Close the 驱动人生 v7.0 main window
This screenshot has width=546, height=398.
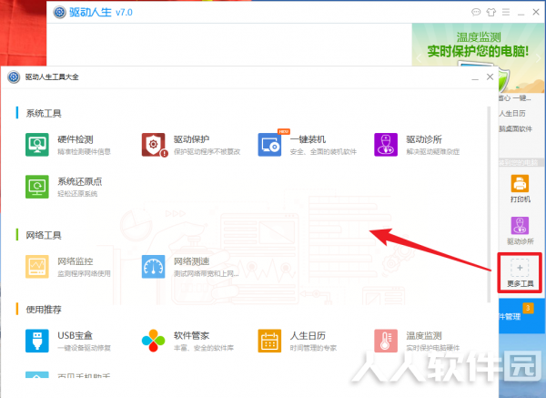[x=536, y=12]
